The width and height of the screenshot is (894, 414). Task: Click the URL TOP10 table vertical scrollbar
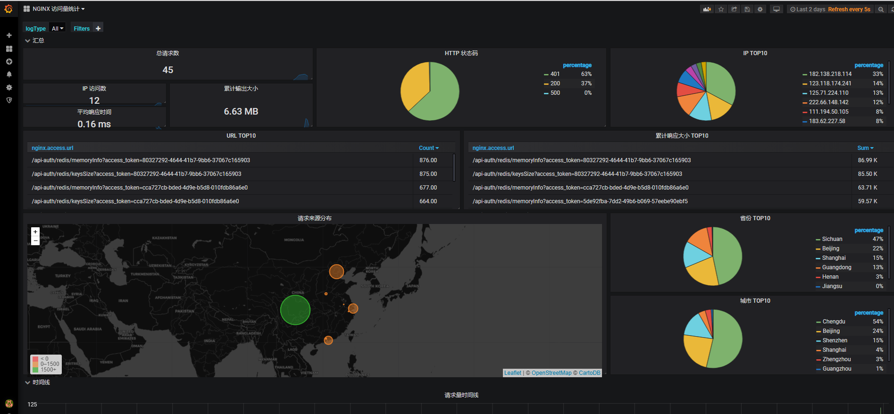[454, 167]
